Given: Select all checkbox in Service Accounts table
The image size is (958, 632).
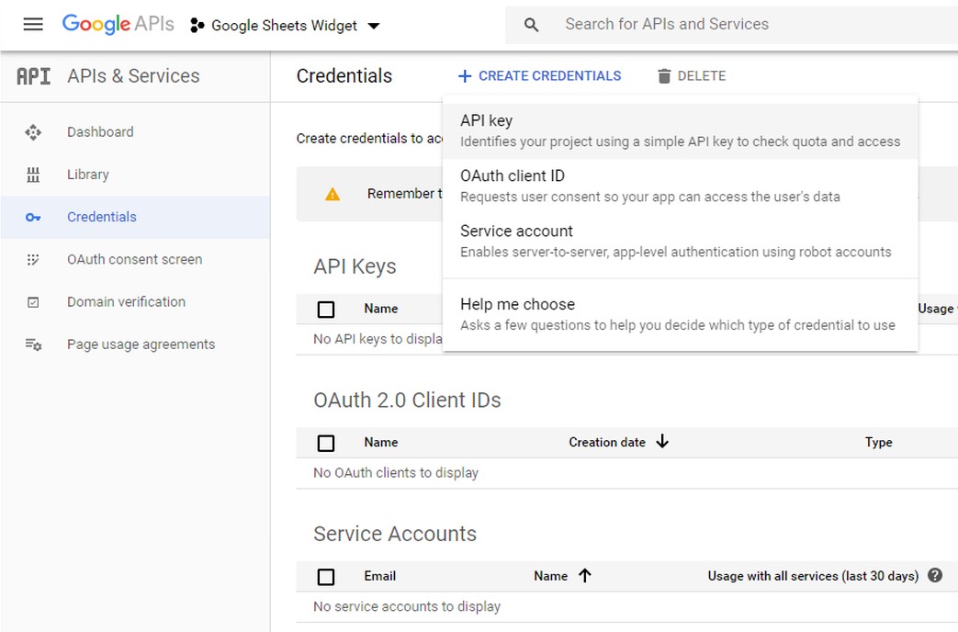Looking at the screenshot, I should click(326, 577).
